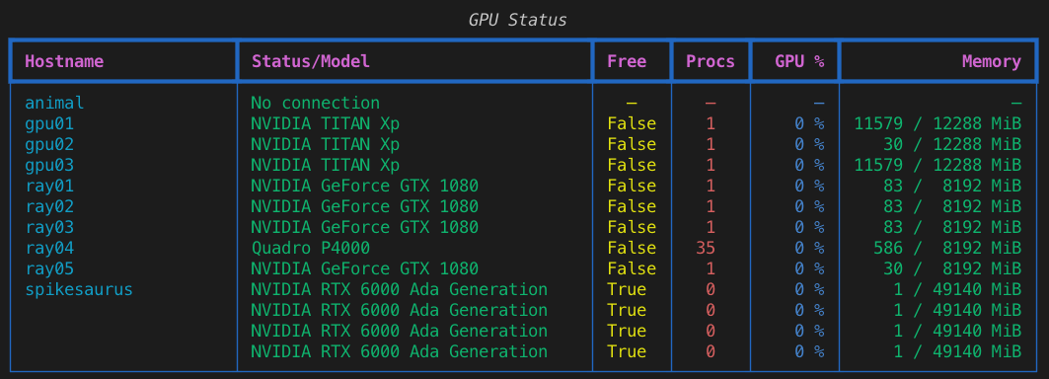
Task: Select the hostname animal
Action: [55, 103]
